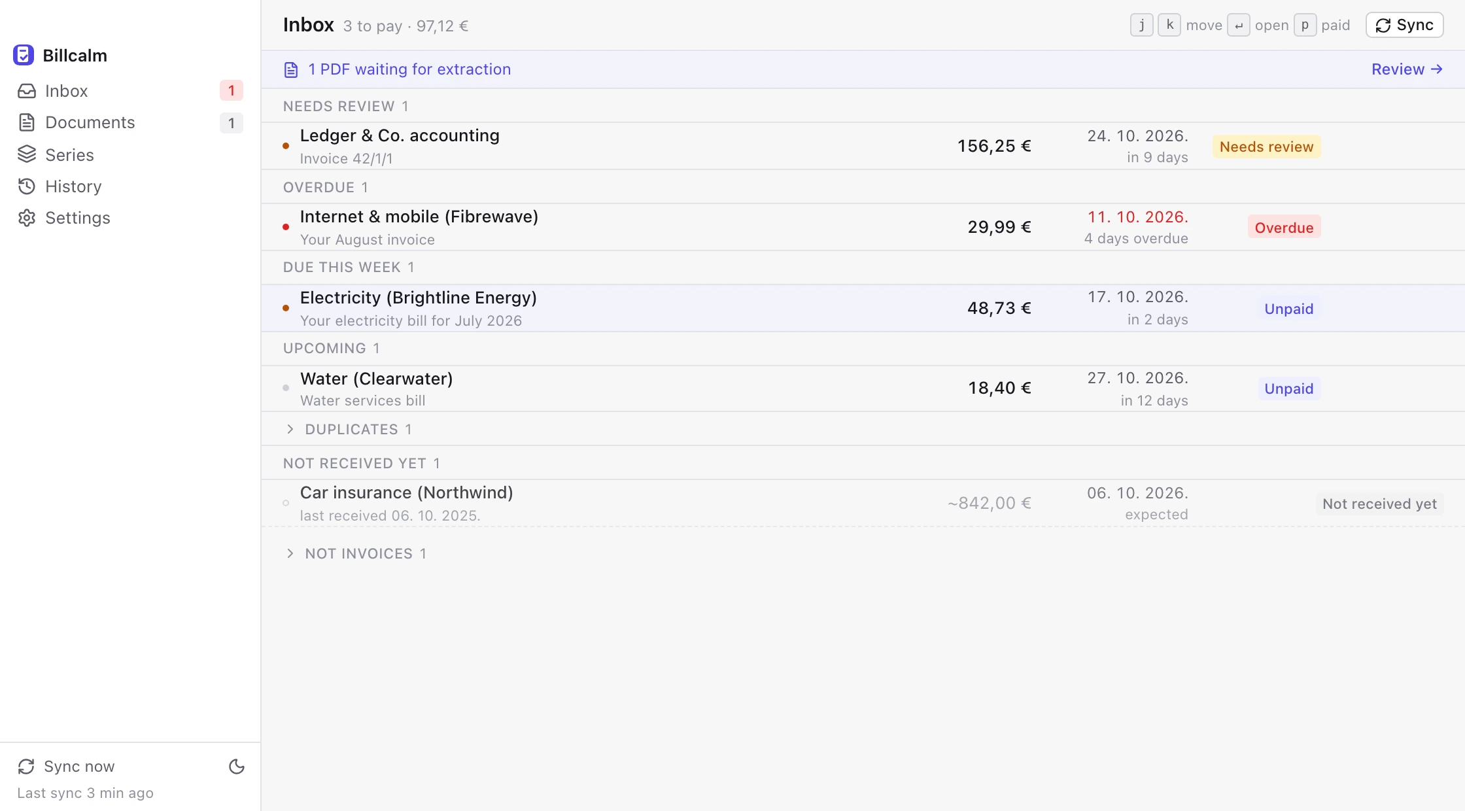Open the Water (Clearwater) bill
This screenshot has height=811, width=1465.
click(863, 388)
